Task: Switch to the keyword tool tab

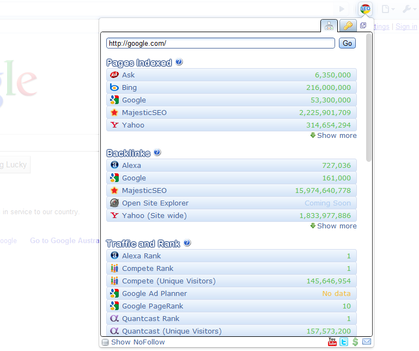Action: [348, 26]
